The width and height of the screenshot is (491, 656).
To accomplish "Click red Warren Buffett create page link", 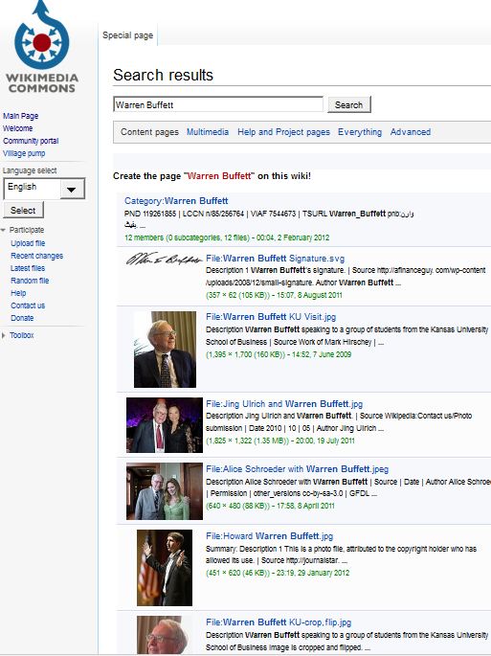I will coord(219,176).
